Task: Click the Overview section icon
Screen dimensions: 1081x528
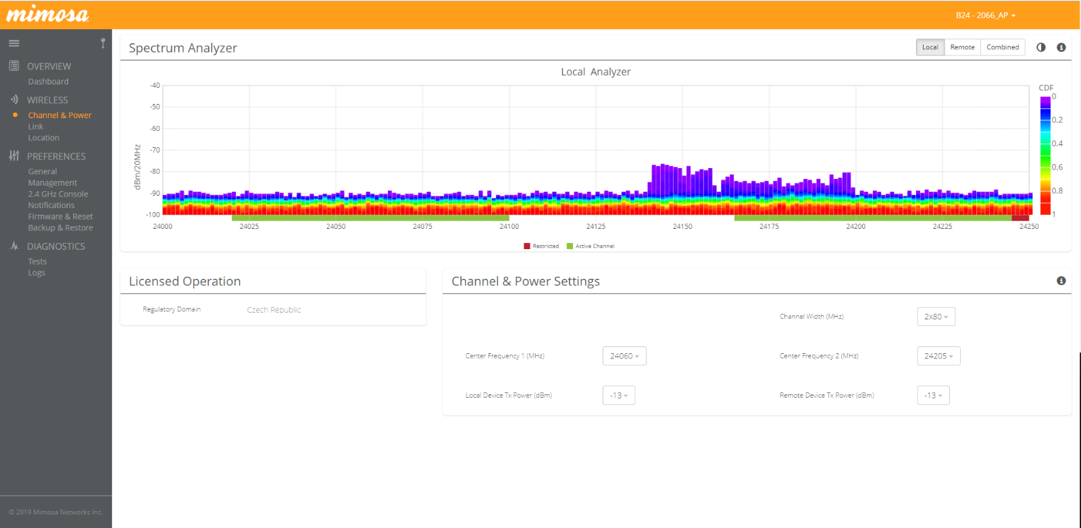Action: [x=14, y=66]
